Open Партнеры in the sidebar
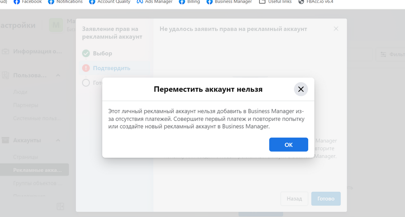The image size is (405, 217). (26, 105)
